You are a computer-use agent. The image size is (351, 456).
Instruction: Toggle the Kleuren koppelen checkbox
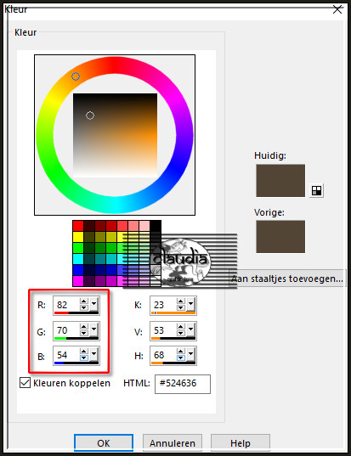[25, 383]
